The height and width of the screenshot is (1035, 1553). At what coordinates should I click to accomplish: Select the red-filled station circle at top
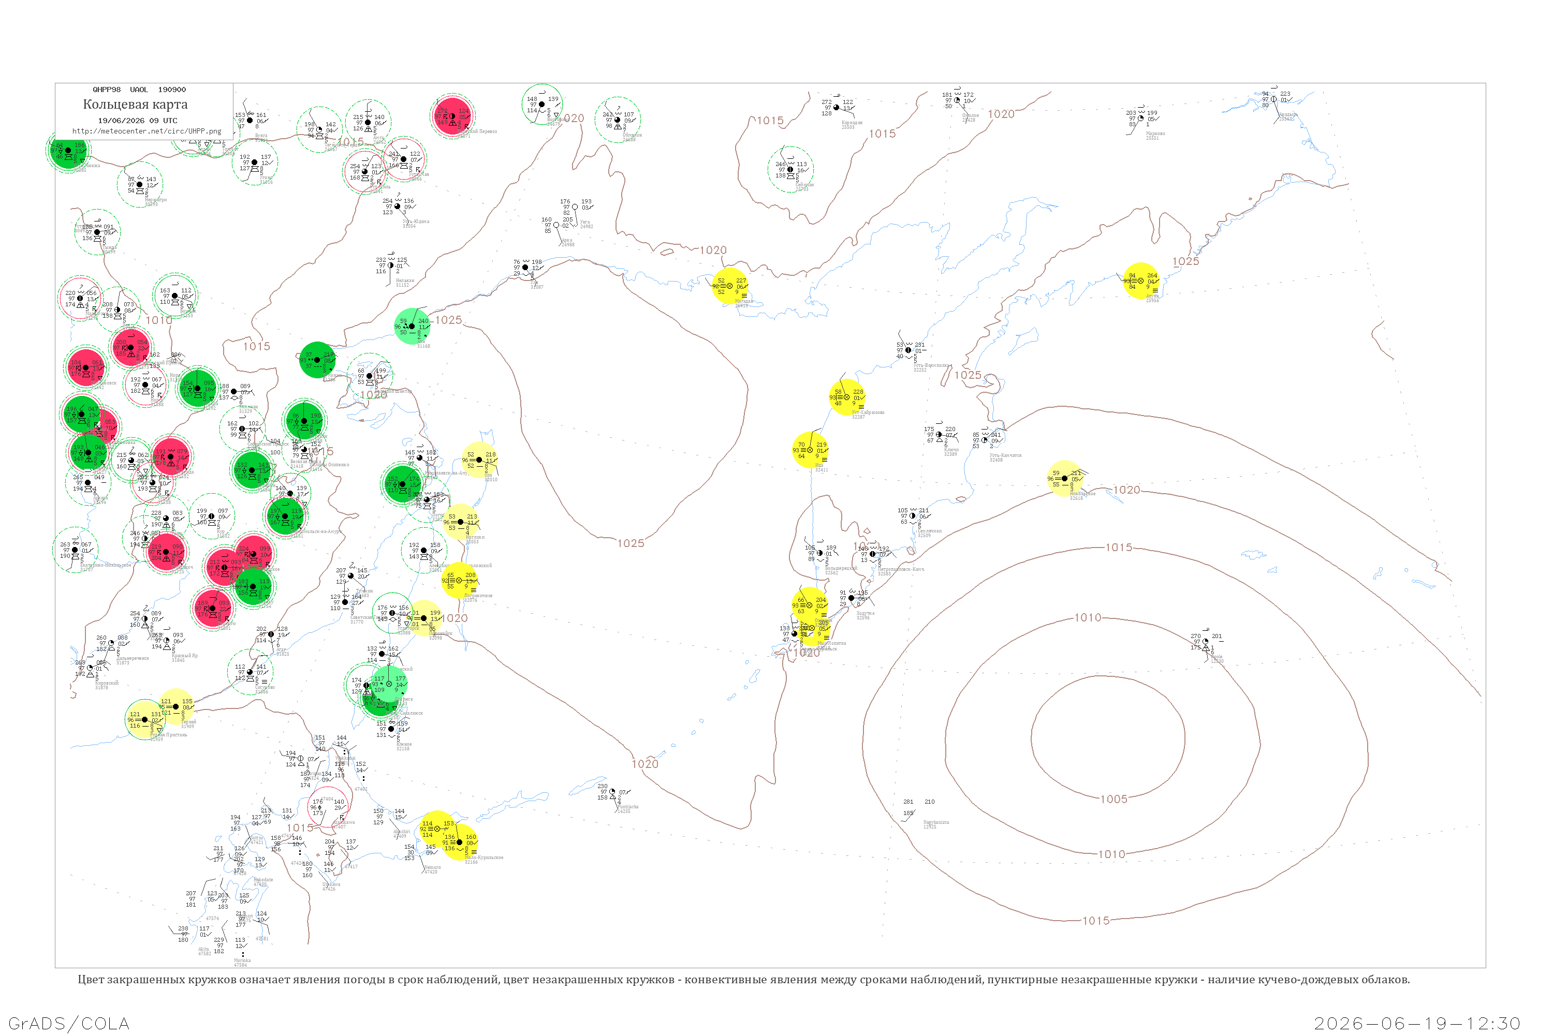pos(452,117)
